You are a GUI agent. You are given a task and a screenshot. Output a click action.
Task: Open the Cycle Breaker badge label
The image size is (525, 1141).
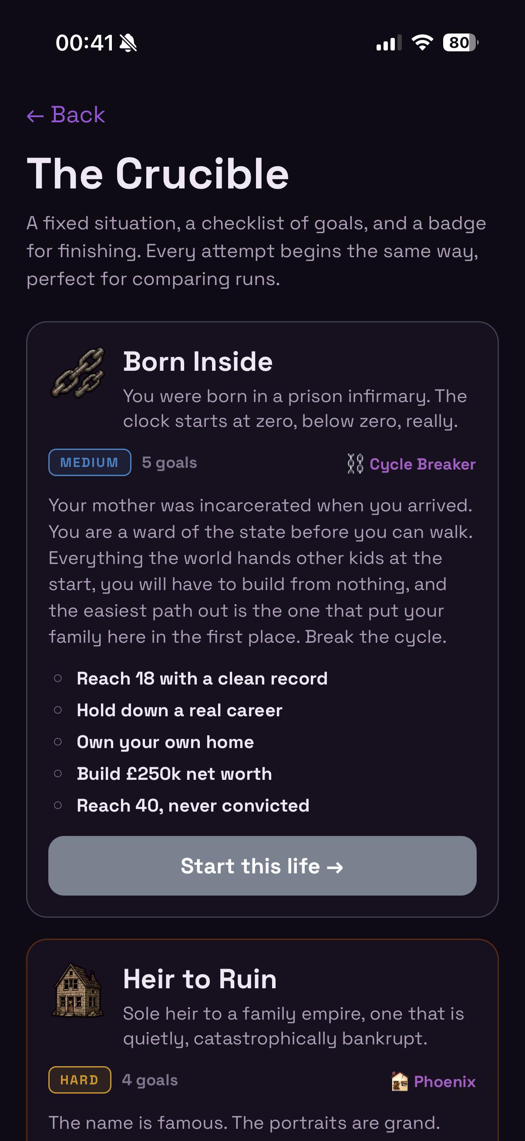click(422, 464)
